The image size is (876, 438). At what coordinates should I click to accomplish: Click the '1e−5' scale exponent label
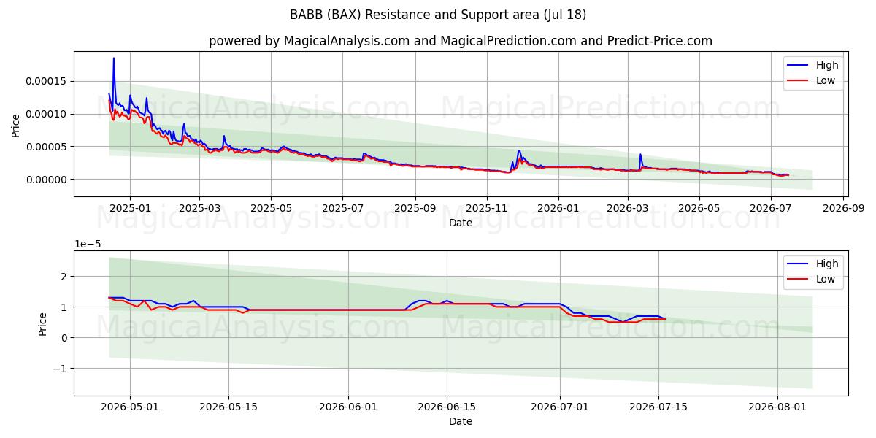(x=87, y=245)
